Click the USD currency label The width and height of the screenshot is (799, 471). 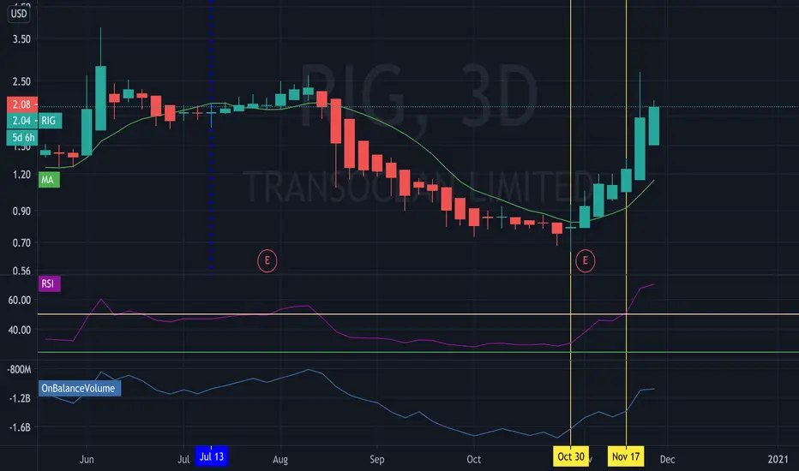coord(19,14)
